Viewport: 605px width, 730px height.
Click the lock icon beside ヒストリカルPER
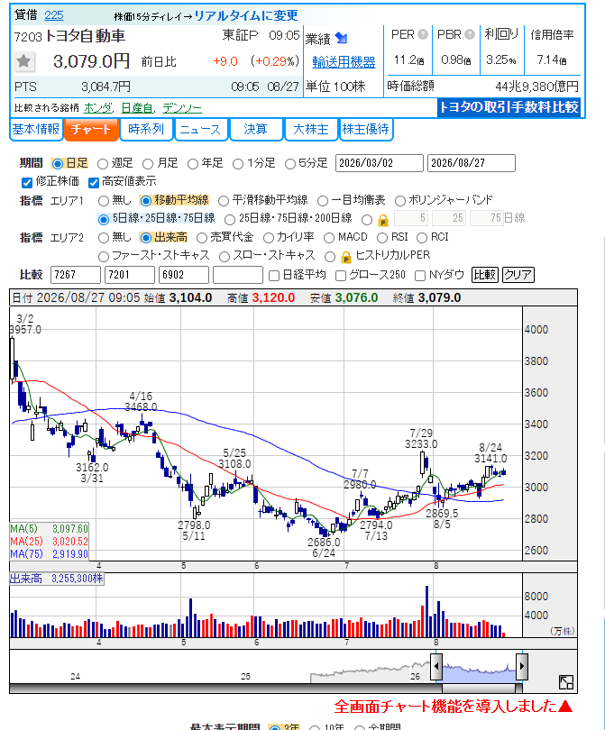[346, 257]
